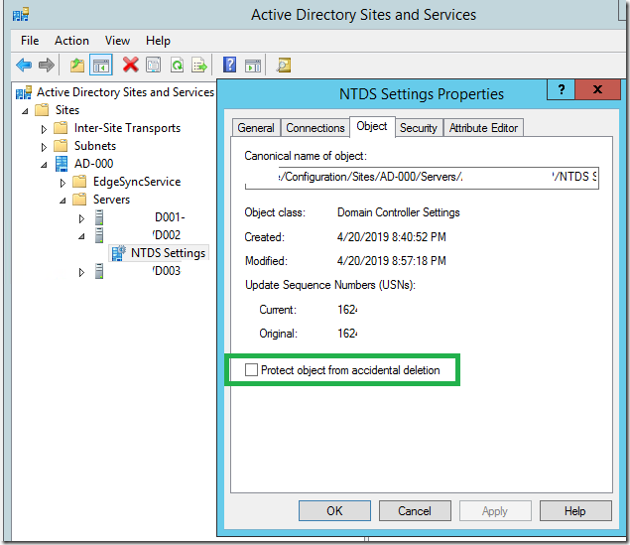Click the NTDS Settings tree icon

(x=118, y=253)
